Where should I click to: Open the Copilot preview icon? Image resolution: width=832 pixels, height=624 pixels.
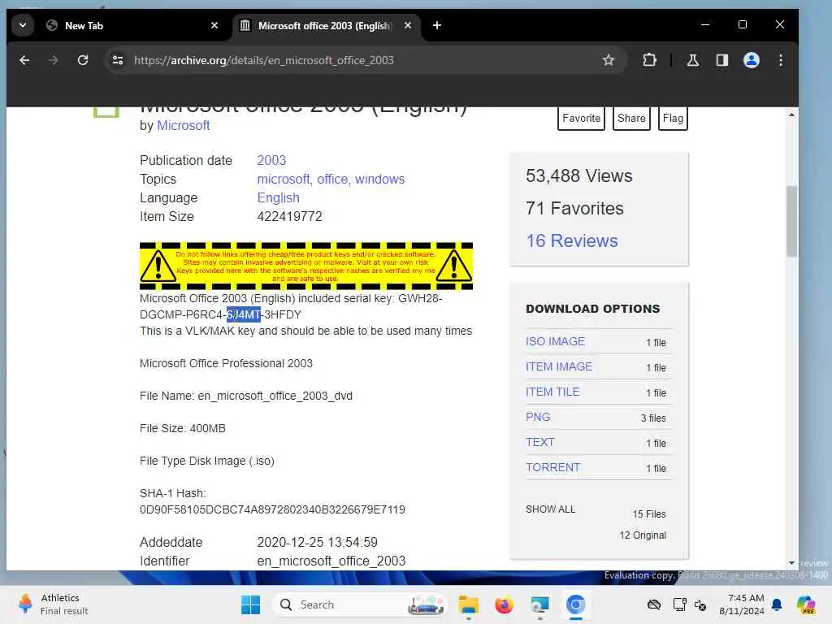pyautogui.click(x=806, y=604)
